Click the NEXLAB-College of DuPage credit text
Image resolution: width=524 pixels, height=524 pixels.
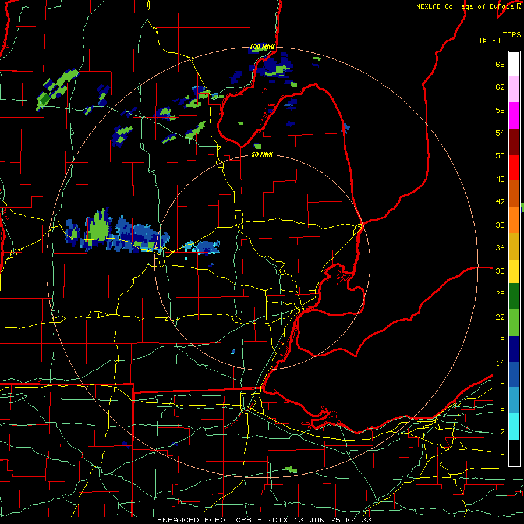(x=466, y=6)
